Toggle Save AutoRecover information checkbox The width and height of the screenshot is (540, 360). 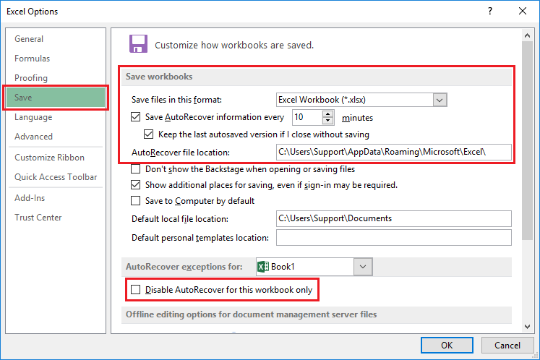click(136, 116)
